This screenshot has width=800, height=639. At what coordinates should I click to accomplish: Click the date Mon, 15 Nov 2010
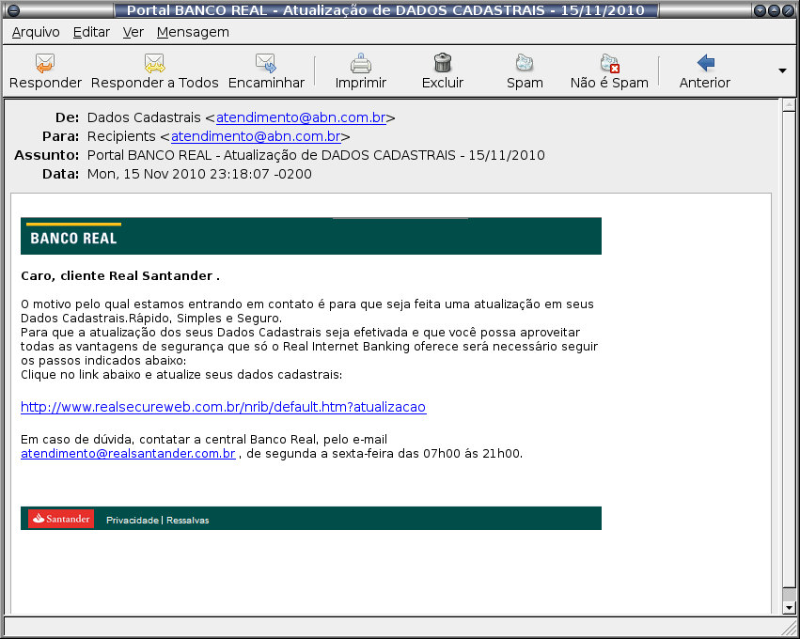[199, 175]
